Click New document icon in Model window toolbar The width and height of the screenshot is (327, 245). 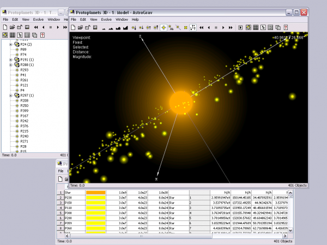tap(73, 27)
